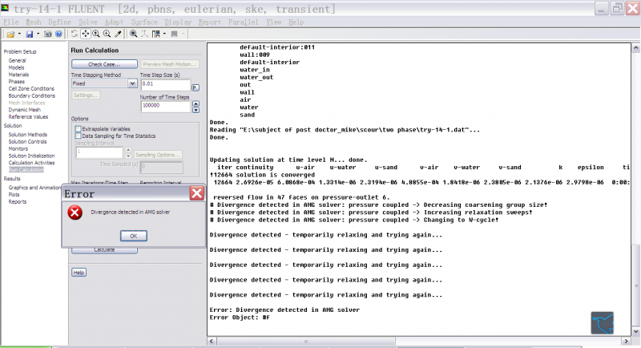
Task: Click the red X error icon in dialog
Action: (75, 212)
